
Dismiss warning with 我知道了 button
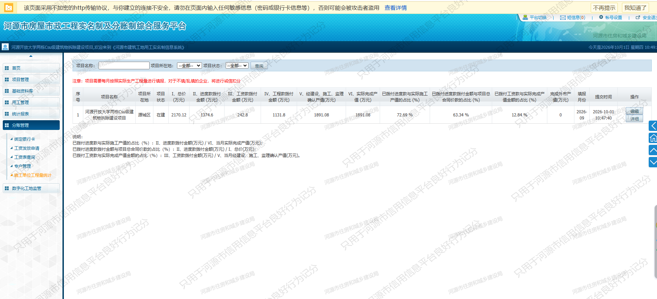635,8
